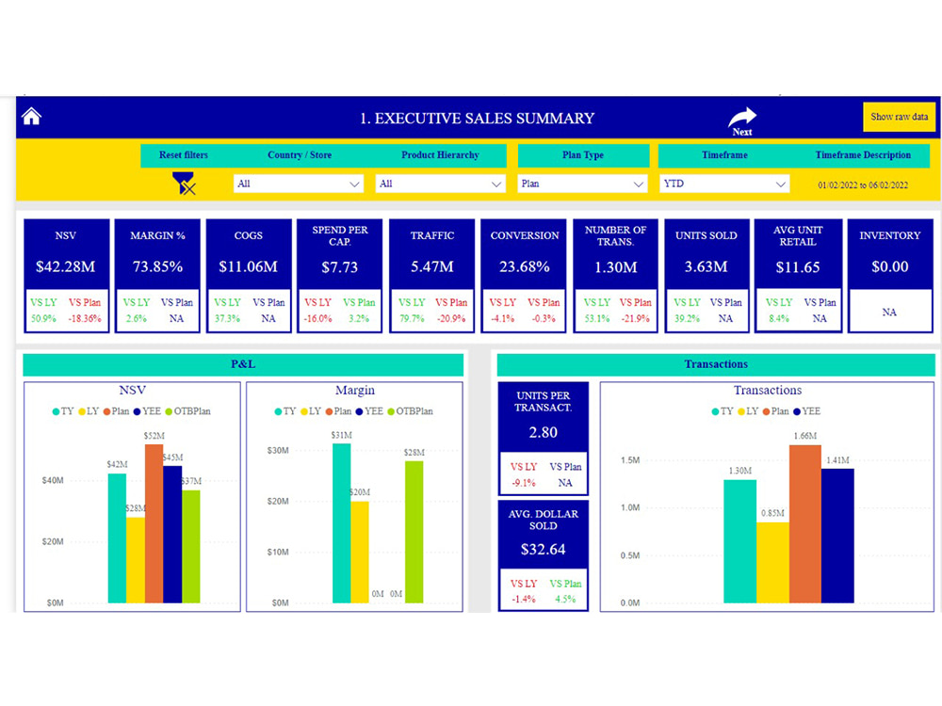The image size is (942, 706).
Task: Click the Executive Sales Summary title
Action: pyautogui.click(x=477, y=119)
